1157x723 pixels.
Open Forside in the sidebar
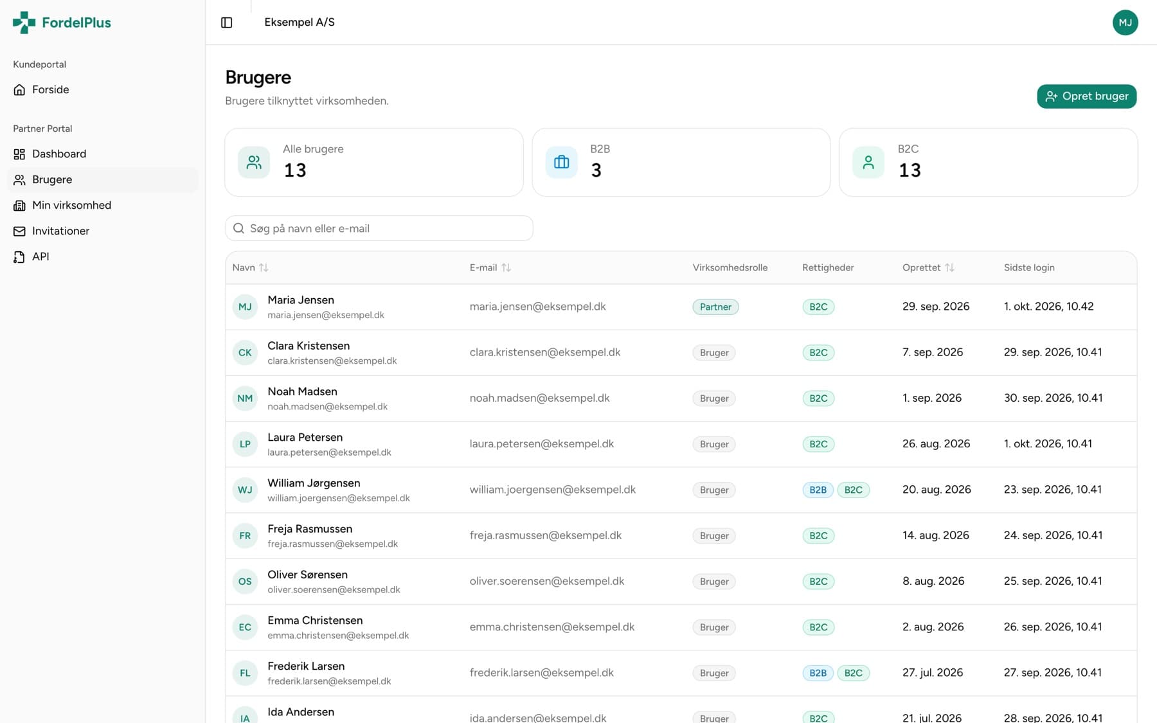[x=103, y=89]
